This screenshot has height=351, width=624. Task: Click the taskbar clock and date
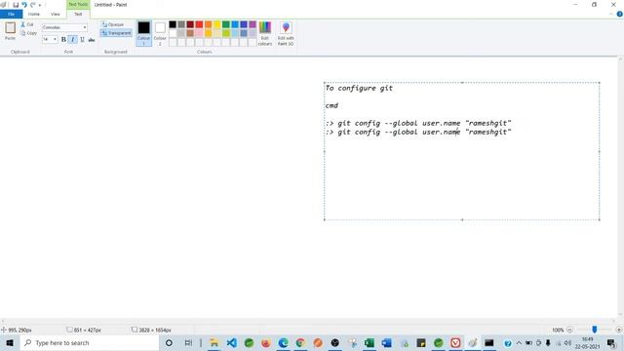click(587, 342)
